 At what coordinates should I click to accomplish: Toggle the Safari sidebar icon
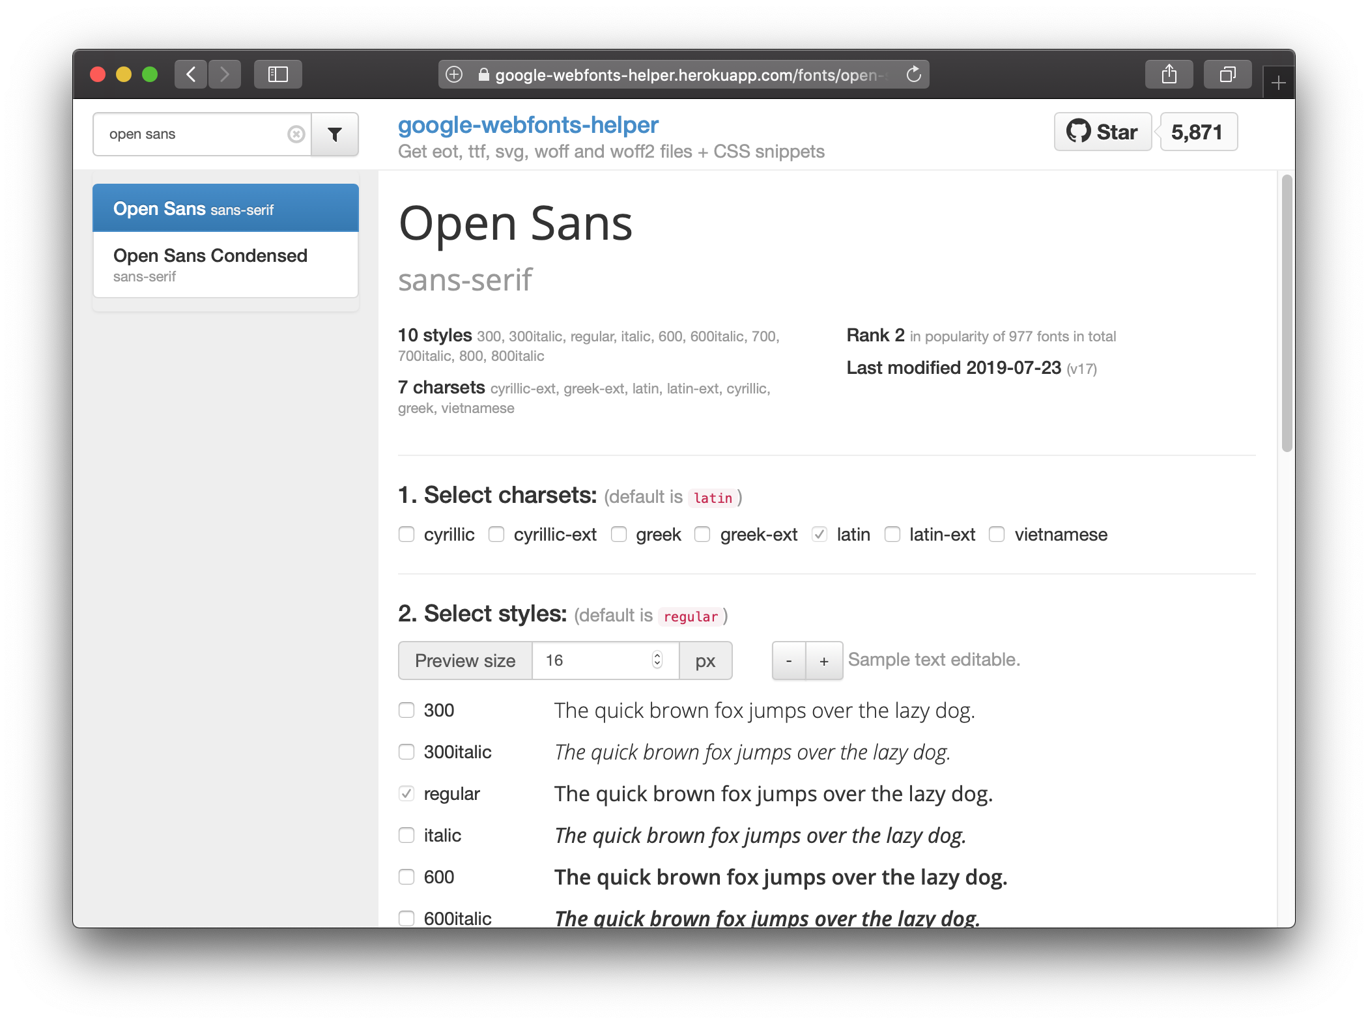tap(278, 74)
